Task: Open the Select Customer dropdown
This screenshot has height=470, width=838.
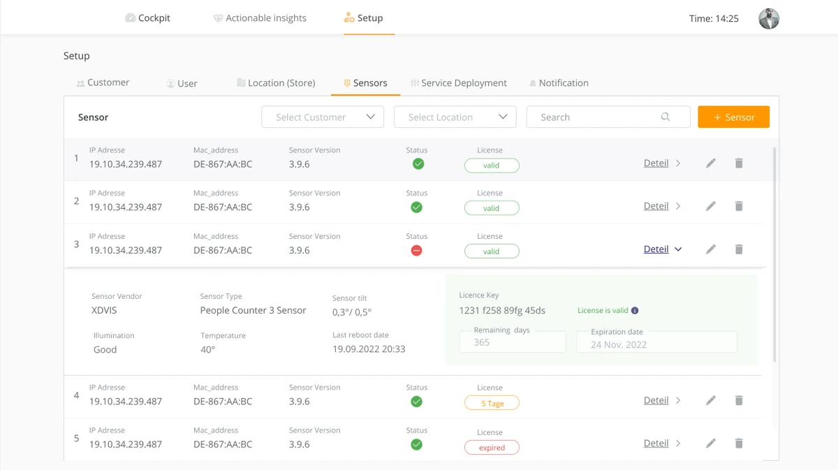Action: click(323, 117)
